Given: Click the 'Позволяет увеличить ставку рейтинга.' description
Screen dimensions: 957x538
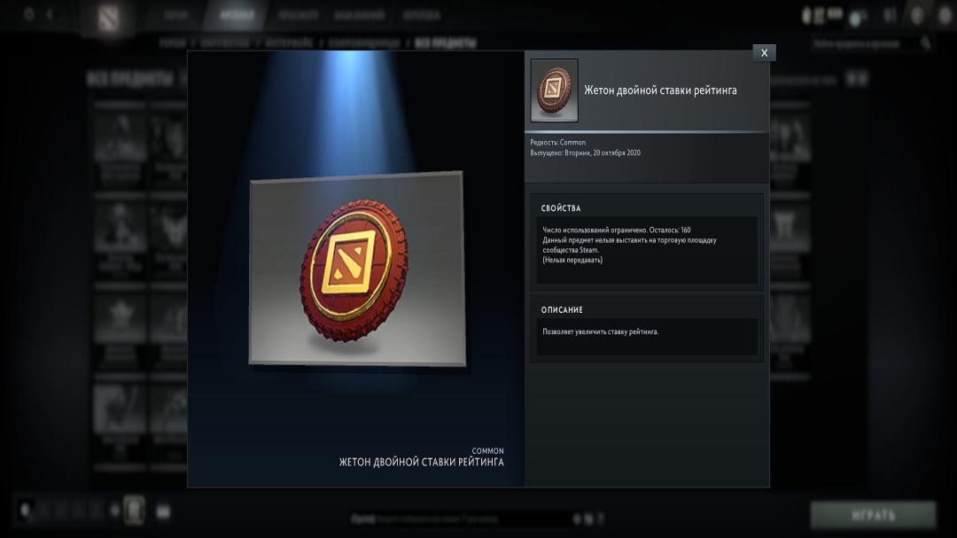Looking at the screenshot, I should click(x=601, y=332).
